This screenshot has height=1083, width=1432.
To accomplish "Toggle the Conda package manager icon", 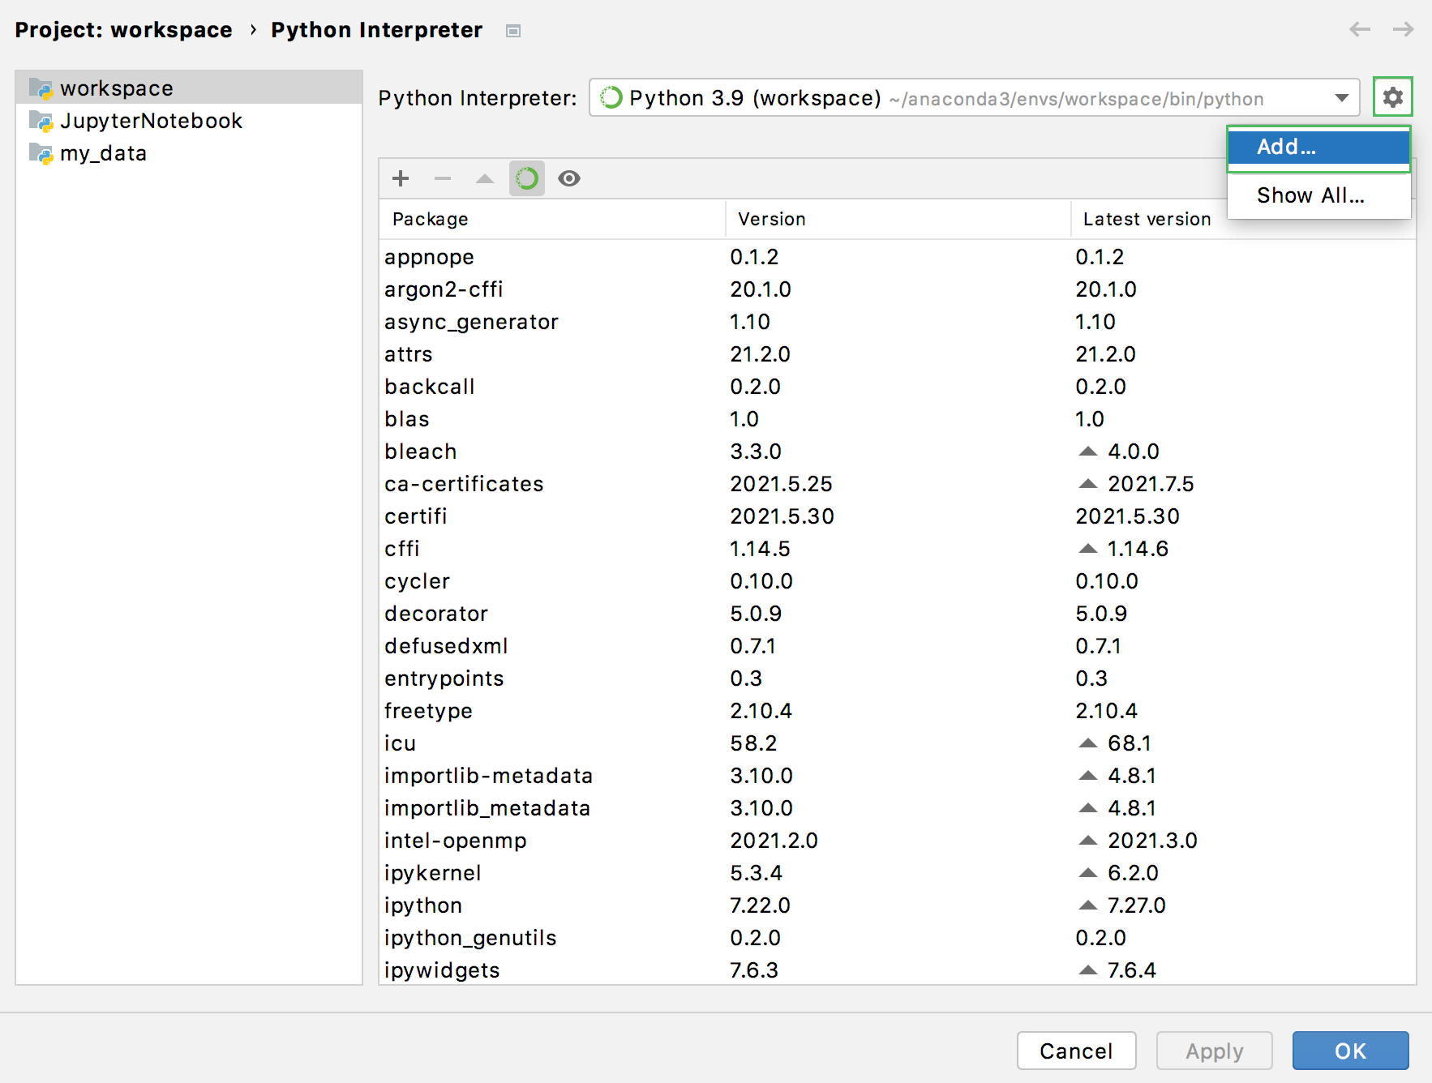I will (527, 178).
